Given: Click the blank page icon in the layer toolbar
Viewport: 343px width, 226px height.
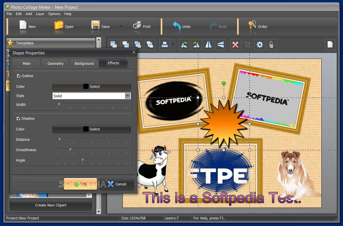Looking at the screenshot, I should point(330,45).
